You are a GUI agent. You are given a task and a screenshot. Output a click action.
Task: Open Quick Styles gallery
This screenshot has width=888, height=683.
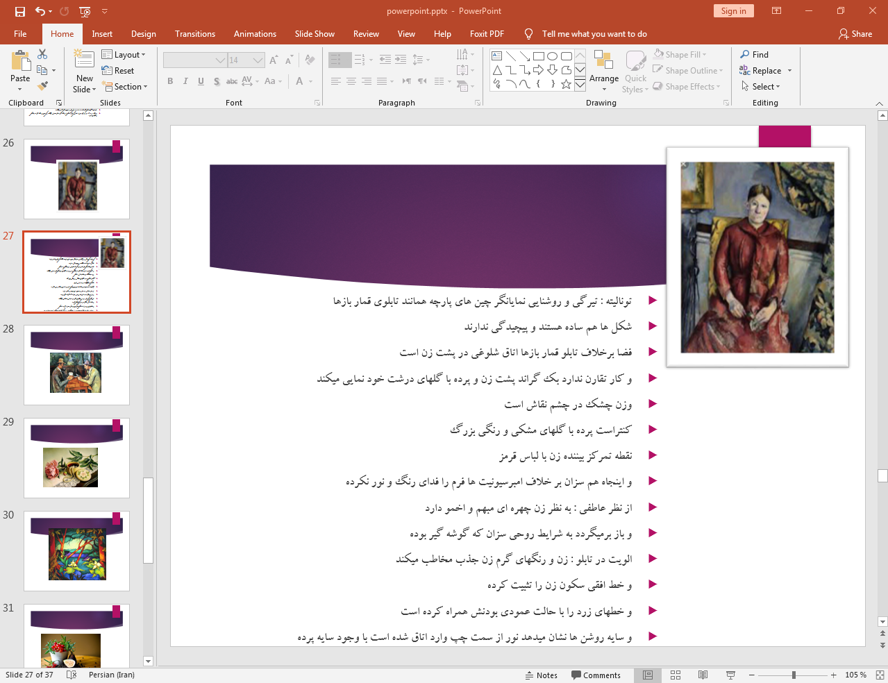click(635, 71)
